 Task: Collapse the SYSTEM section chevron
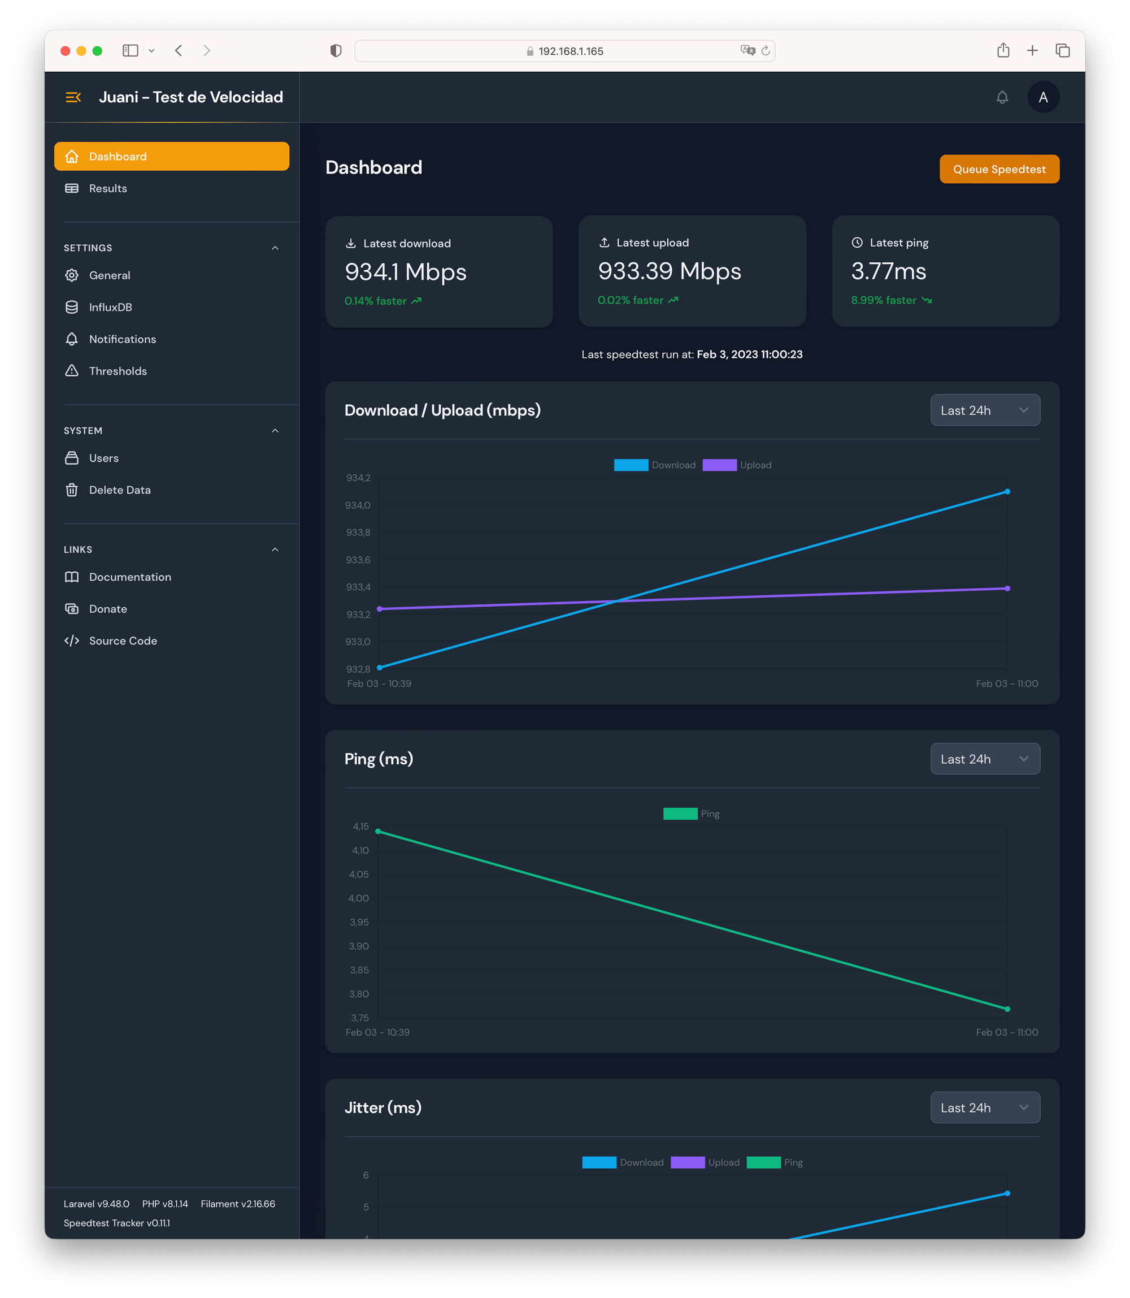pyautogui.click(x=275, y=430)
